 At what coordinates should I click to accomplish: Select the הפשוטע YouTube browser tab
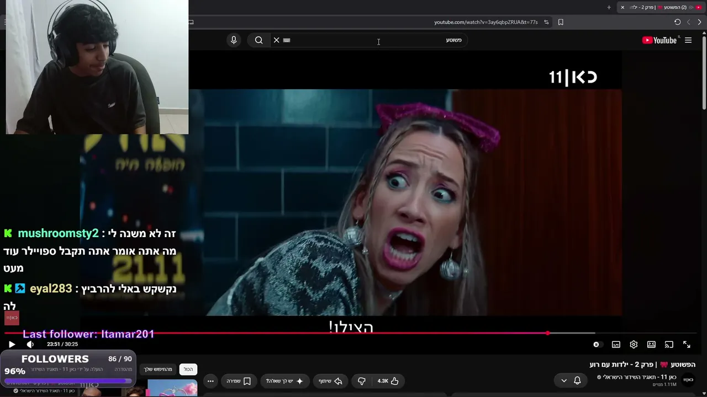[x=661, y=7]
